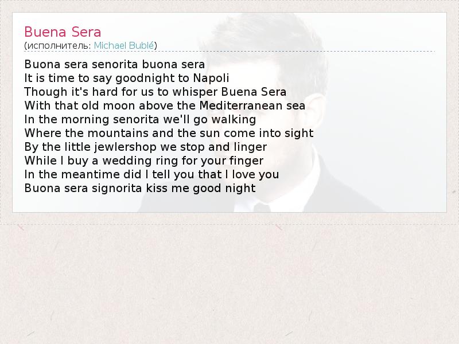The height and width of the screenshot is (344, 459).
Task: Click the "Buena Sera" song title
Action: 63,32
